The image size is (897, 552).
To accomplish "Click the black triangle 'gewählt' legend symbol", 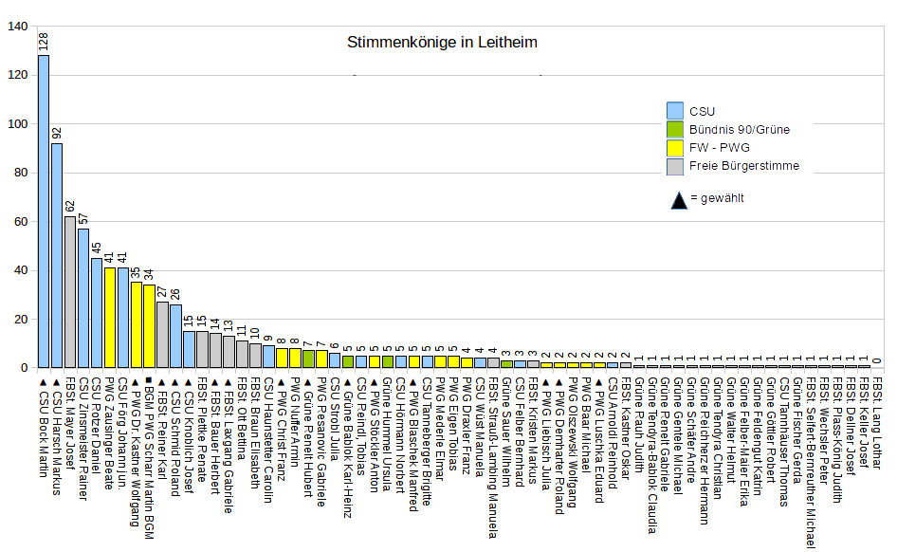I will [x=679, y=201].
